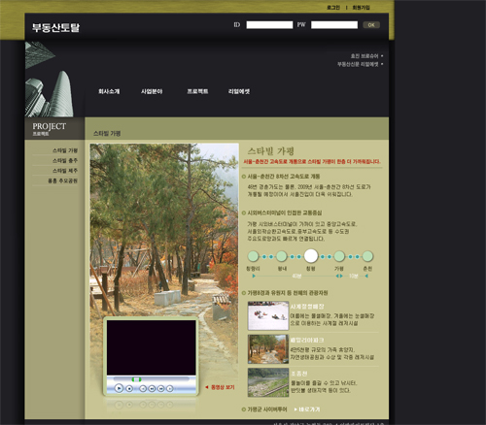486x425 pixels.
Task: Open the snow sledding thumbnail image
Action: tap(268, 315)
